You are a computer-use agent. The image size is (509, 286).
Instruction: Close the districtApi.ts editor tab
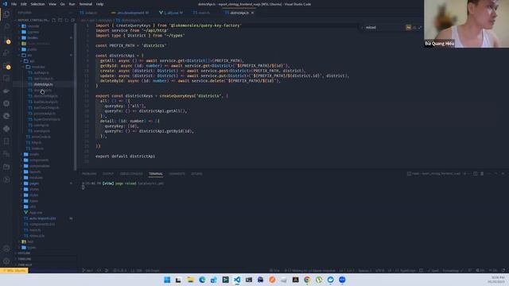(253, 13)
